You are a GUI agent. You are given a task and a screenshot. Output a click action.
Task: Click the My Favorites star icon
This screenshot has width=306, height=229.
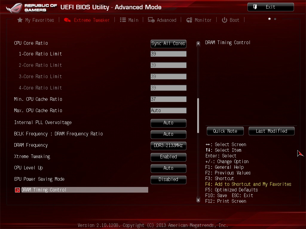[x=20, y=20]
